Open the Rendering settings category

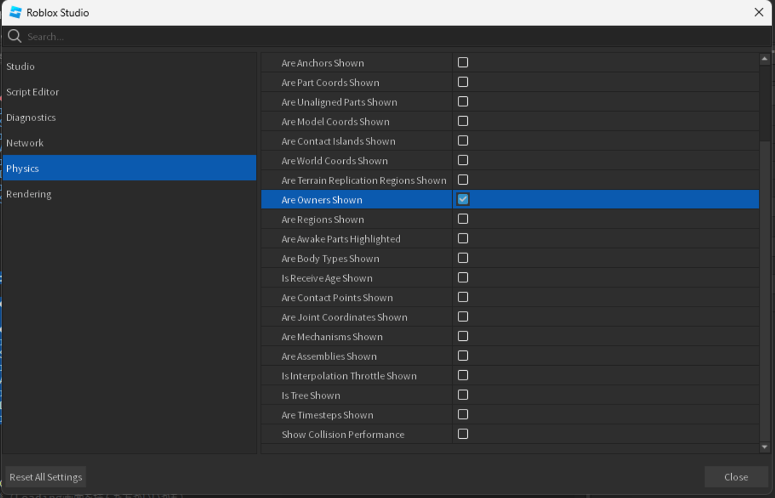click(x=130, y=194)
